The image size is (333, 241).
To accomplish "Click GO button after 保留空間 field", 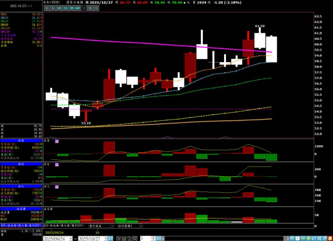I will 159,239.
